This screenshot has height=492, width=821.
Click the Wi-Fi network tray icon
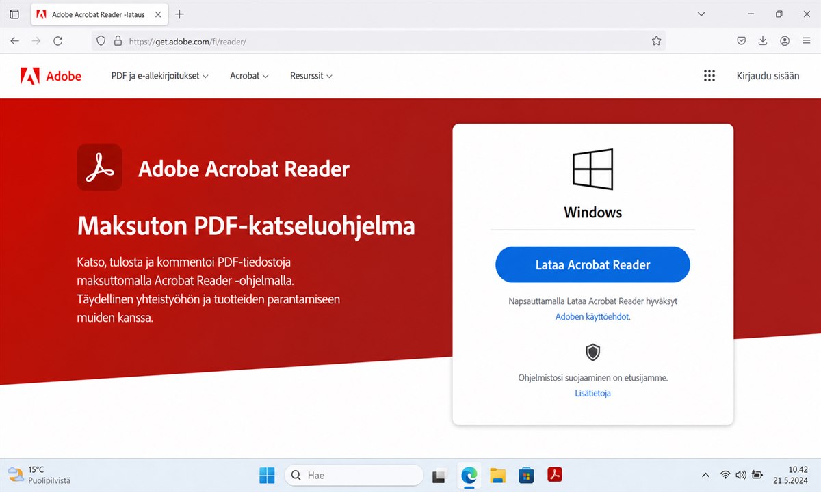725,475
